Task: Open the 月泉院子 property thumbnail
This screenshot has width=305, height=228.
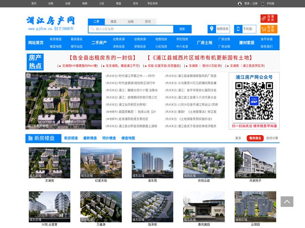Action: pyautogui.click(x=255, y=163)
